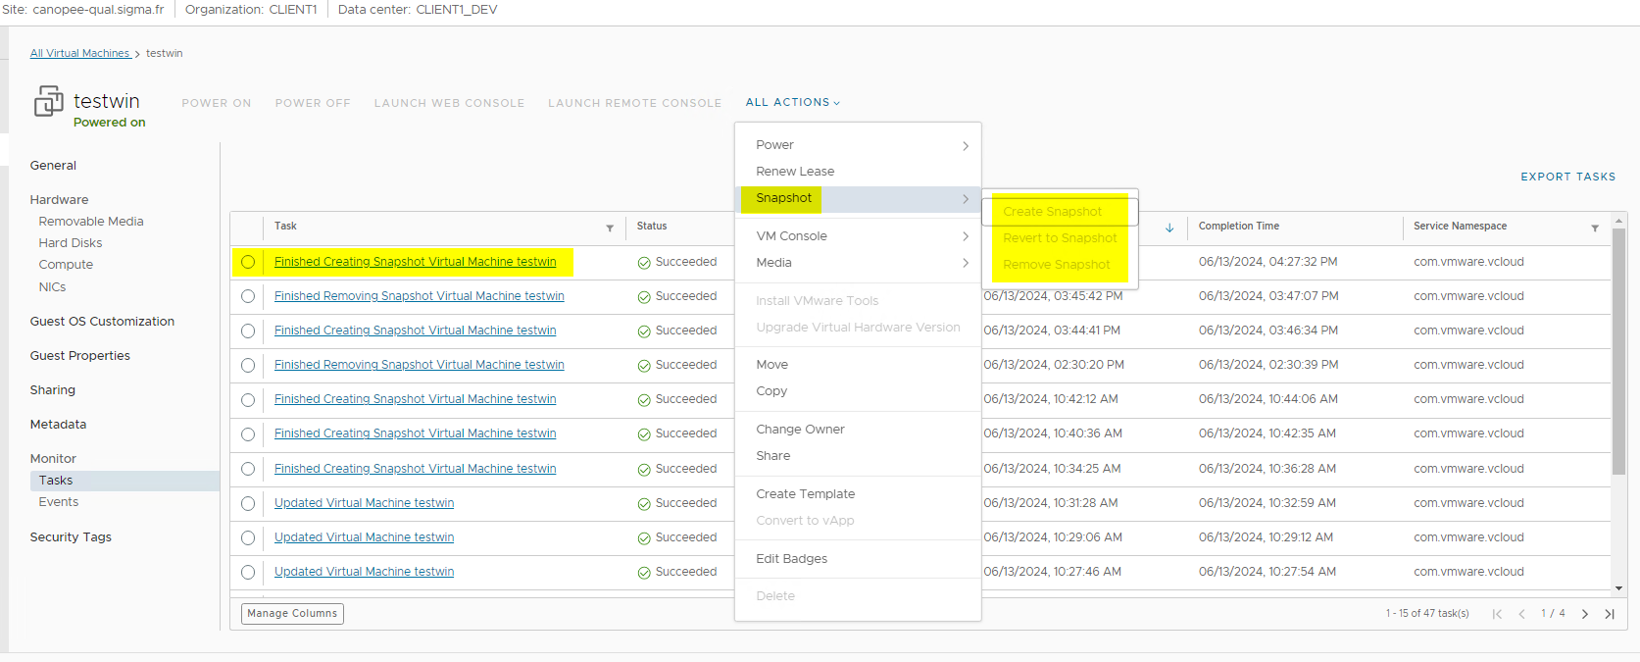The height and width of the screenshot is (662, 1640).
Task: Click the EXPORT TASKS button
Action: tap(1567, 178)
